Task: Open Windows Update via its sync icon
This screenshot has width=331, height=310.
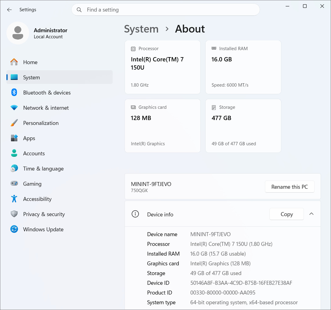Action: click(x=14, y=229)
